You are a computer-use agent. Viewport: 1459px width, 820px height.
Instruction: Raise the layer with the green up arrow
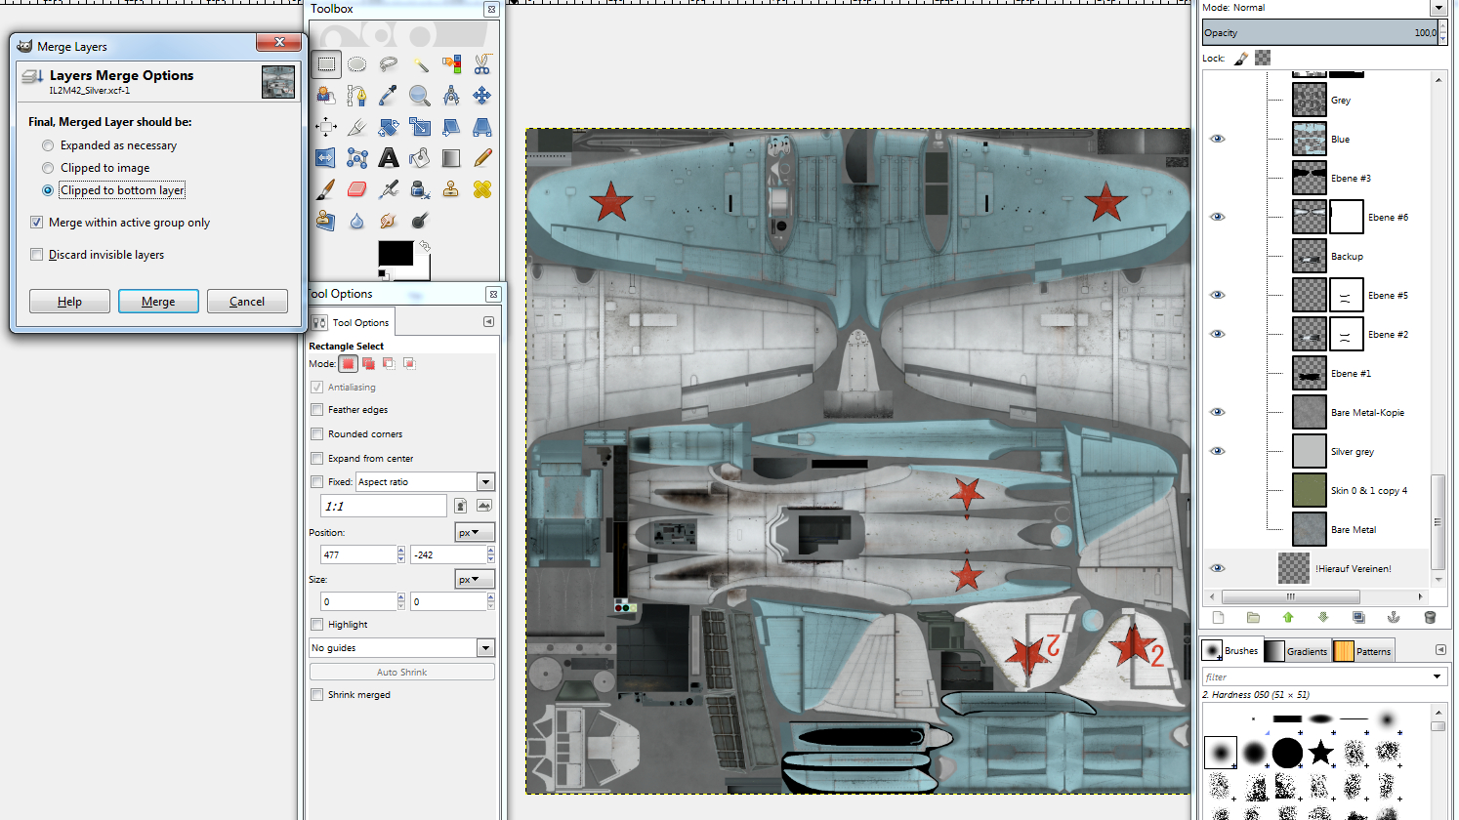[1288, 617]
